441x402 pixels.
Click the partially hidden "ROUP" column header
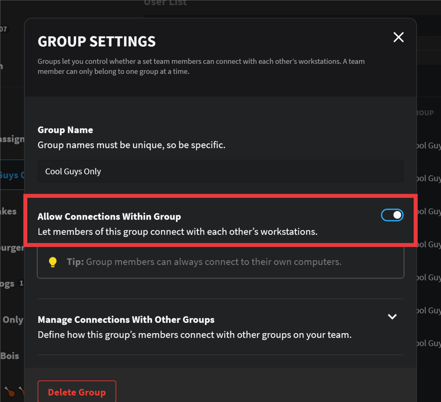coord(425,113)
